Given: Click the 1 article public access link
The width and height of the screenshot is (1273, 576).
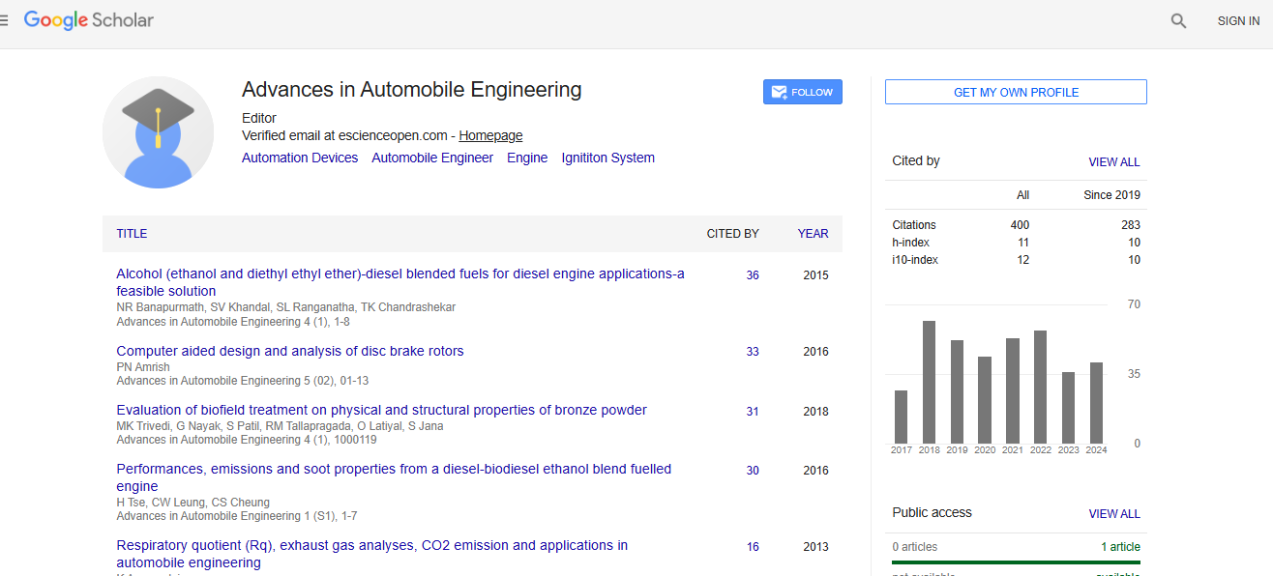Looking at the screenshot, I should click(x=1120, y=547).
